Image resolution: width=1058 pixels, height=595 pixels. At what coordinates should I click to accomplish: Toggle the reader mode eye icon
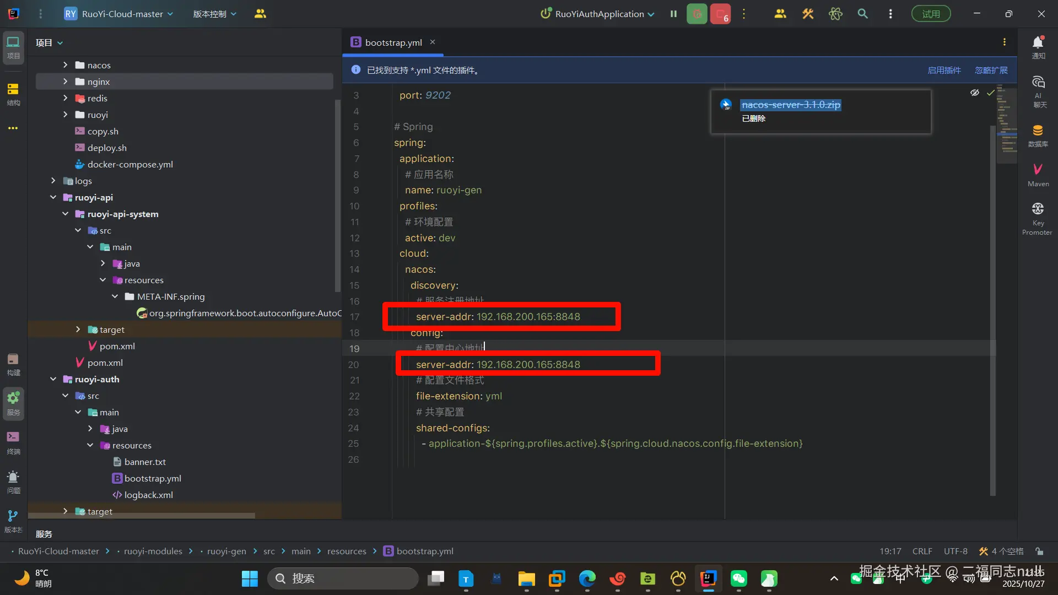975,93
